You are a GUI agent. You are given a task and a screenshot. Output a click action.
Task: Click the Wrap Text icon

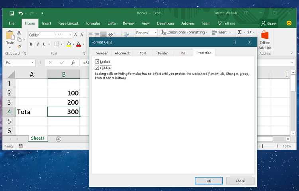pos(126,35)
